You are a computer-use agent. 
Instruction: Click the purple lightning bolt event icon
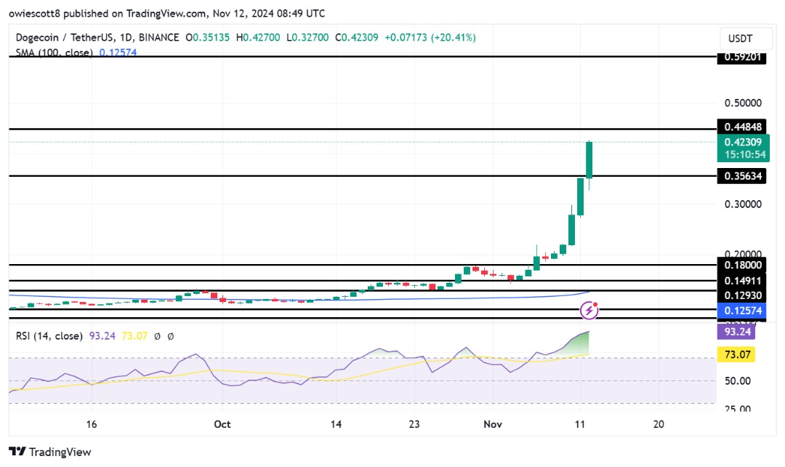[589, 311]
